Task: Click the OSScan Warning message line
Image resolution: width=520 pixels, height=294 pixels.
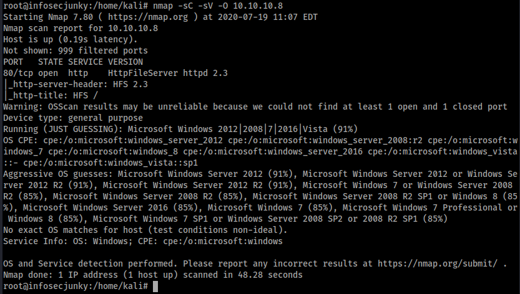Action: tap(255, 107)
